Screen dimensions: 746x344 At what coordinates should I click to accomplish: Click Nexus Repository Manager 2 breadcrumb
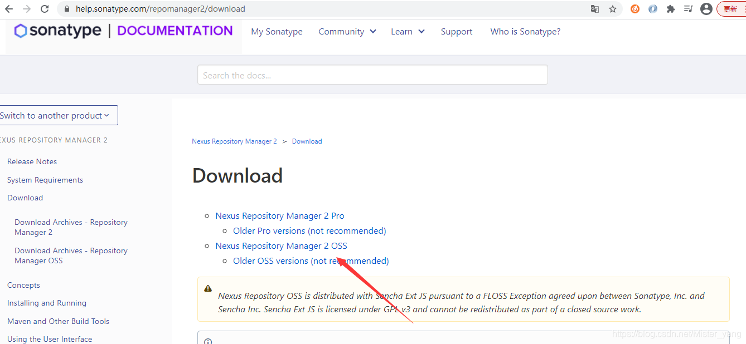pyautogui.click(x=234, y=141)
